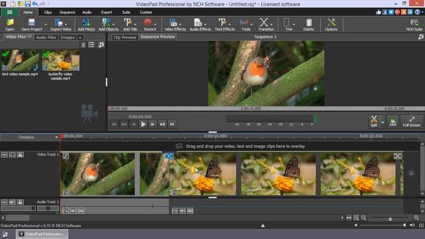Switch bin to list view icon

pos(92,44)
